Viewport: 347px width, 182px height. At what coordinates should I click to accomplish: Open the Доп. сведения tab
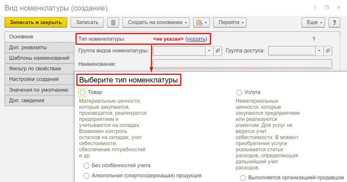click(x=39, y=100)
